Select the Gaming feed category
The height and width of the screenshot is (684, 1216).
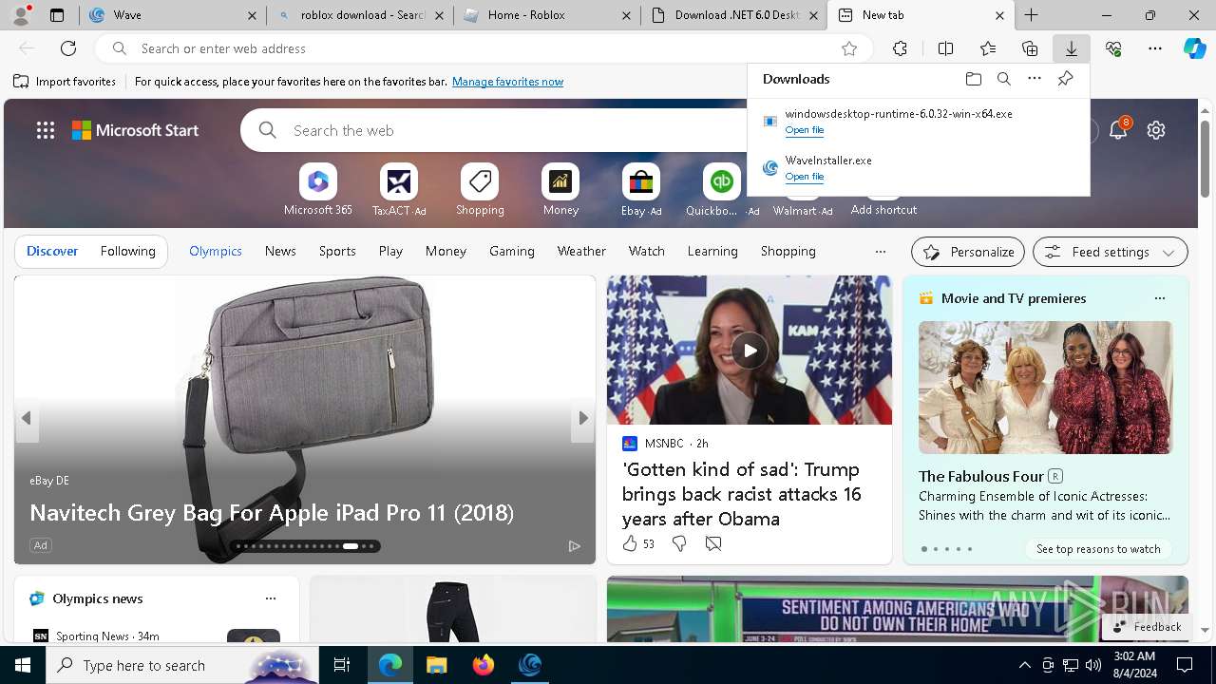coord(512,251)
